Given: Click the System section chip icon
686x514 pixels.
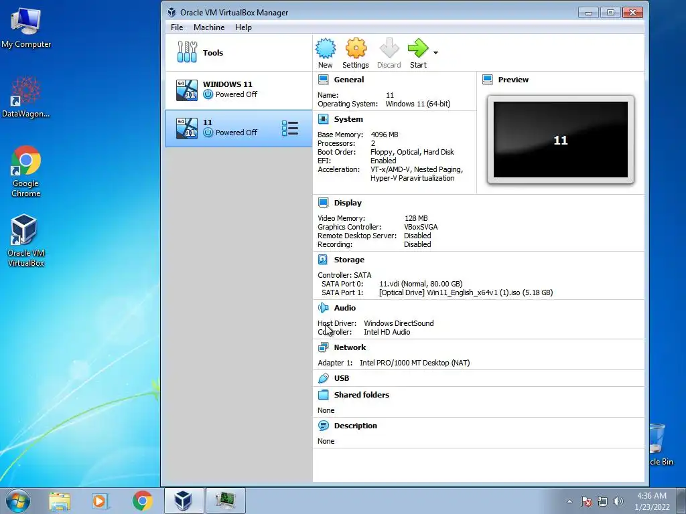Looking at the screenshot, I should tap(324, 119).
